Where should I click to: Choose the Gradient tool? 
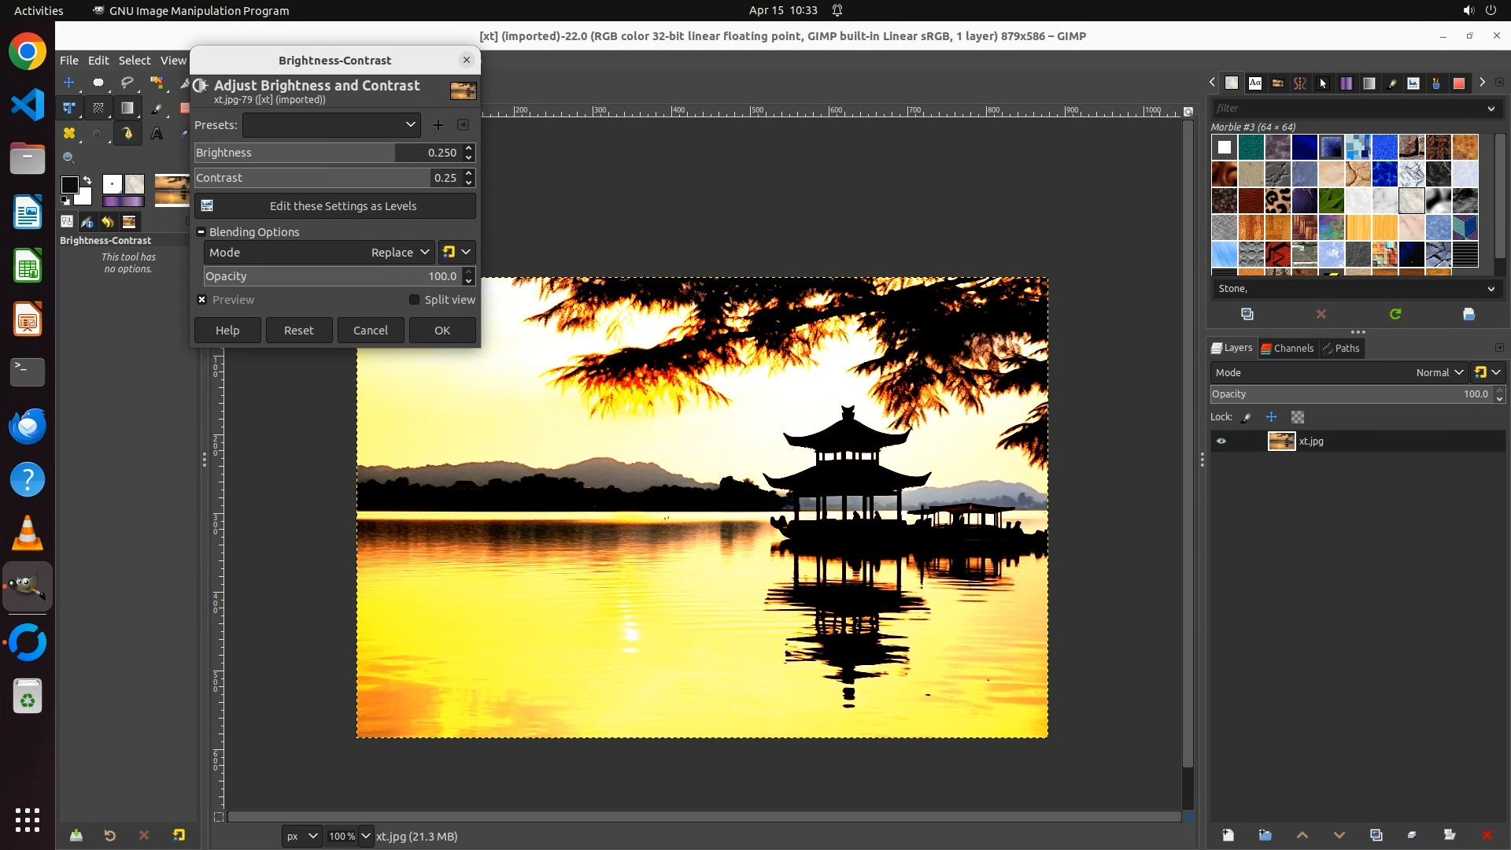click(127, 108)
